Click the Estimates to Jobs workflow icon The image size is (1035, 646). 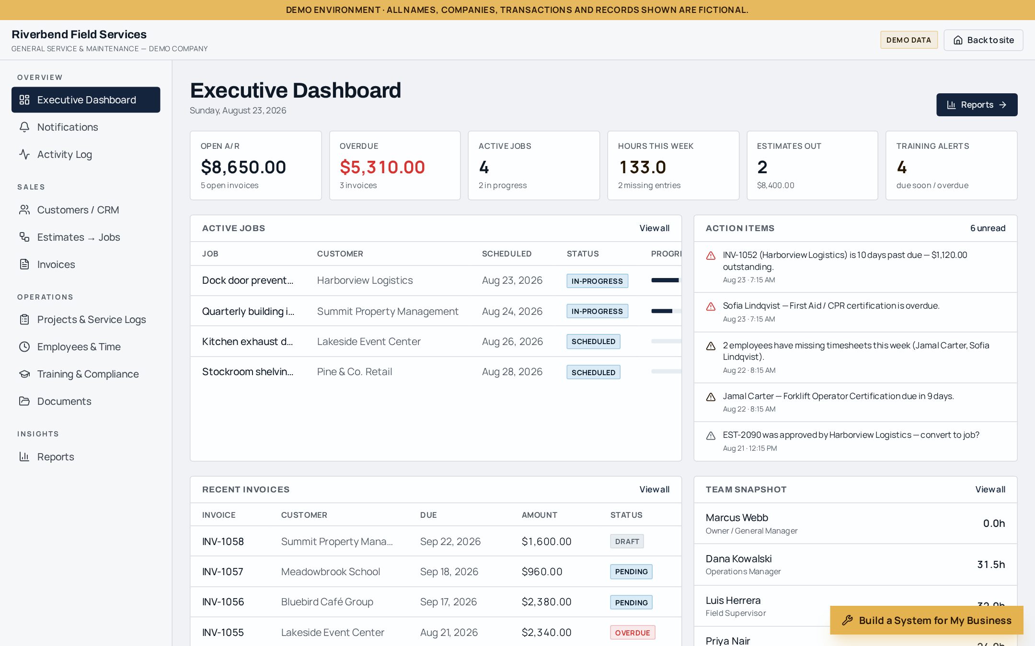(24, 237)
